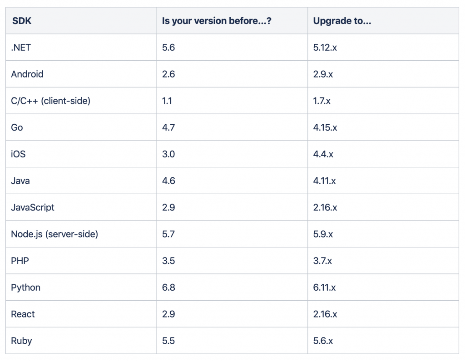The image size is (465, 361).
Task: Click the Node.js (server-side) cell
Action: tap(54, 234)
